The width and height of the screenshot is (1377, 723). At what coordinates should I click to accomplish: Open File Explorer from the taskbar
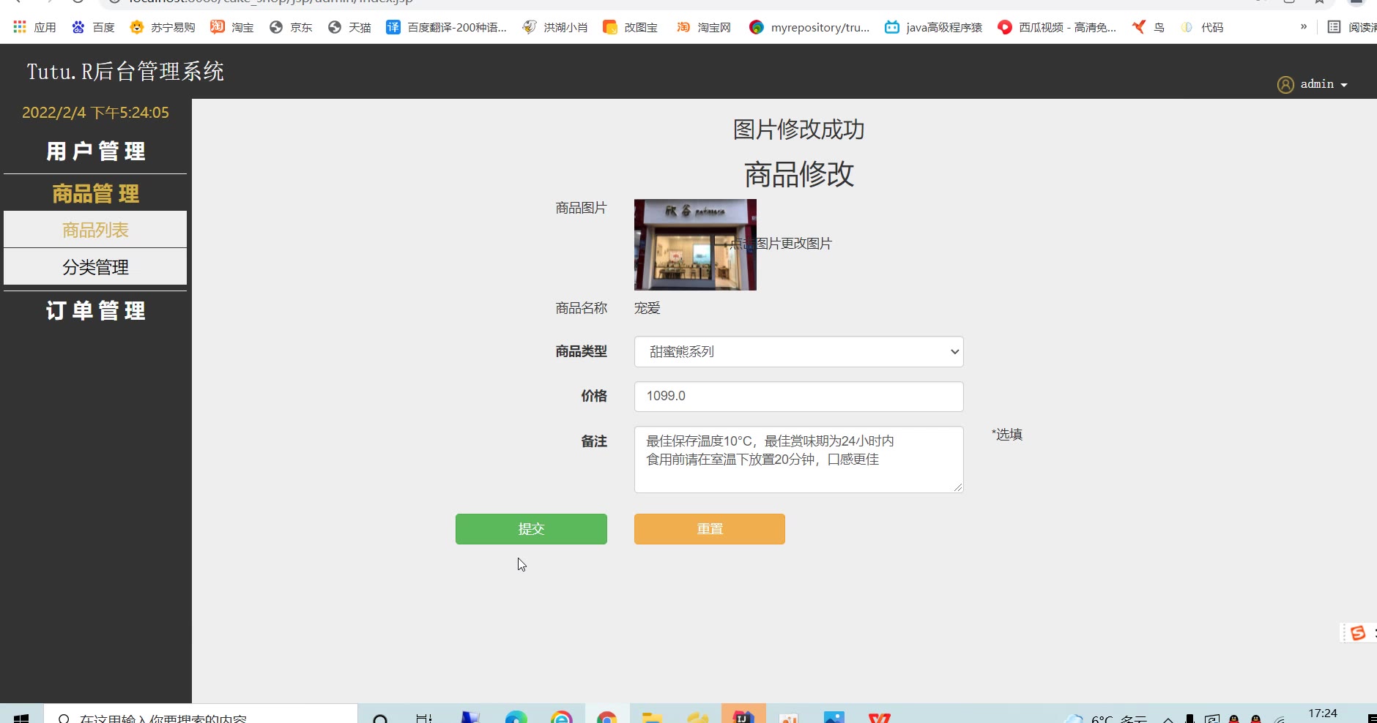point(652,717)
